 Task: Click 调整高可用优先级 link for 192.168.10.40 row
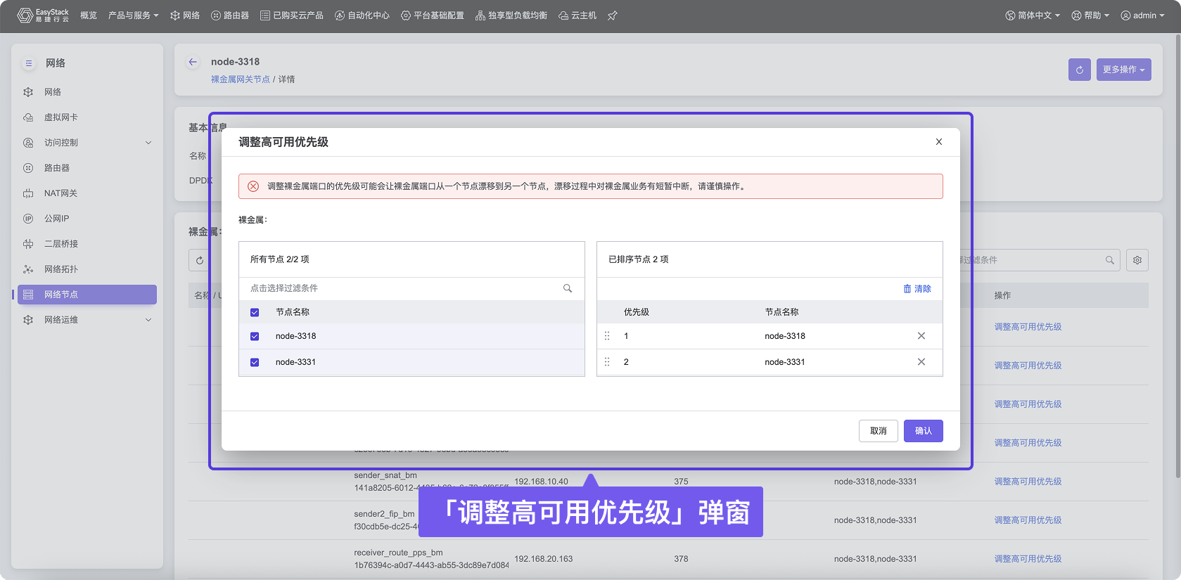point(1028,482)
